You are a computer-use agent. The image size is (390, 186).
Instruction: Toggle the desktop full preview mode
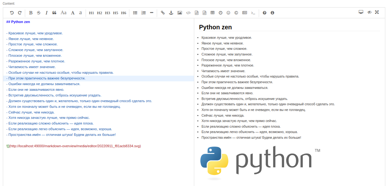361,12
